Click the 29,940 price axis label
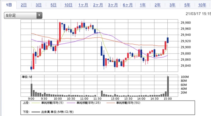Screen dimensions: 211x116 (186, 35)
